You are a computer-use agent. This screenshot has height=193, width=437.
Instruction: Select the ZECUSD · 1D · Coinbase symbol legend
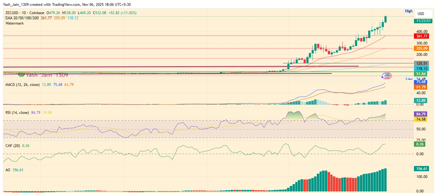pyautogui.click(x=25, y=13)
